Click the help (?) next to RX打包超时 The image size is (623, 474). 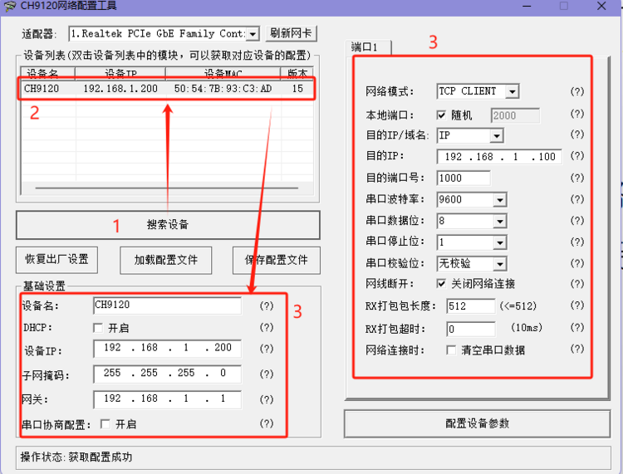[577, 327]
